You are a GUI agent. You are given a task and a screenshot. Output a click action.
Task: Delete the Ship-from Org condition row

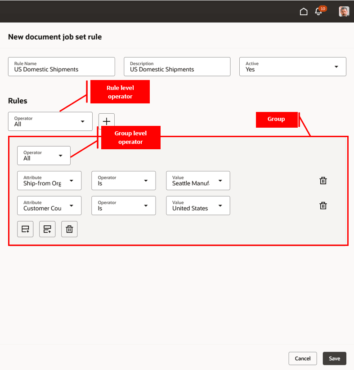[323, 181]
